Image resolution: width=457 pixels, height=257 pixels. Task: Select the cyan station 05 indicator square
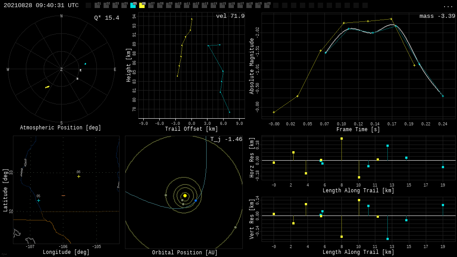[133, 5]
